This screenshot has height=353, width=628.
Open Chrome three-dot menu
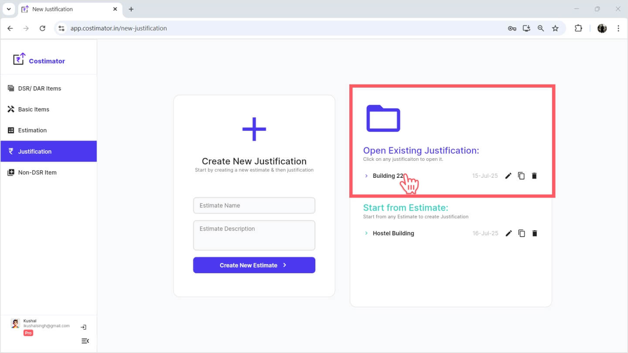point(618,28)
